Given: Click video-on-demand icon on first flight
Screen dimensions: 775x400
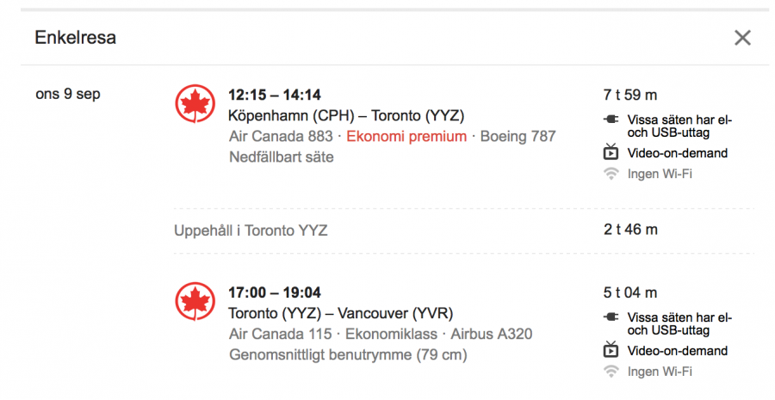Looking at the screenshot, I should tap(611, 153).
